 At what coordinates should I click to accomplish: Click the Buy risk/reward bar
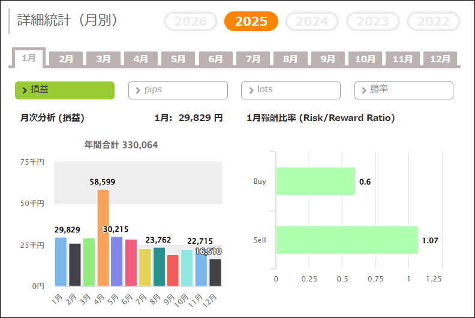(x=315, y=181)
